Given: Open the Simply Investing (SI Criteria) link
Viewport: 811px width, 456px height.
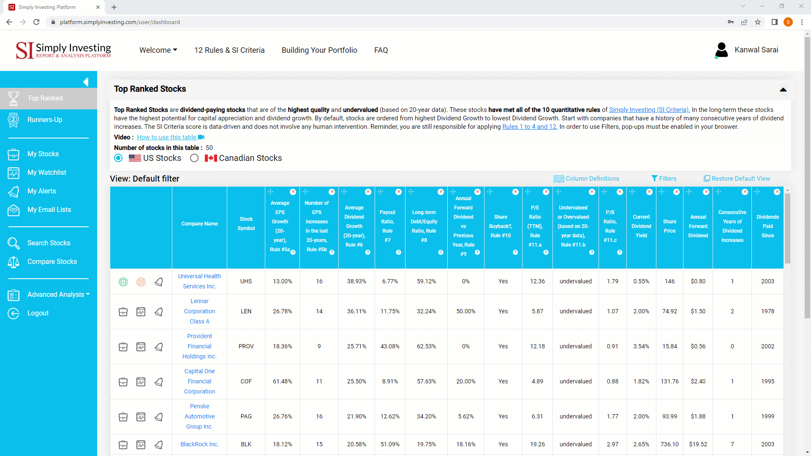Looking at the screenshot, I should 649,110.
